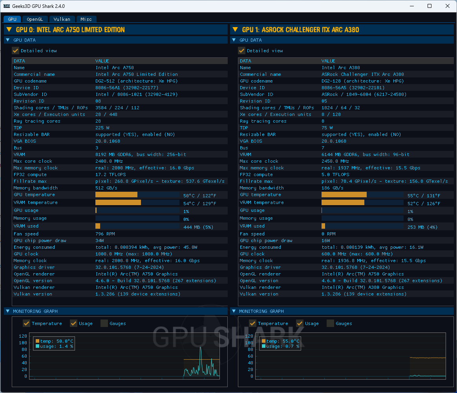
Task: Toggle Temperature checkbox in GPU 0 graph
Action: [27, 323]
